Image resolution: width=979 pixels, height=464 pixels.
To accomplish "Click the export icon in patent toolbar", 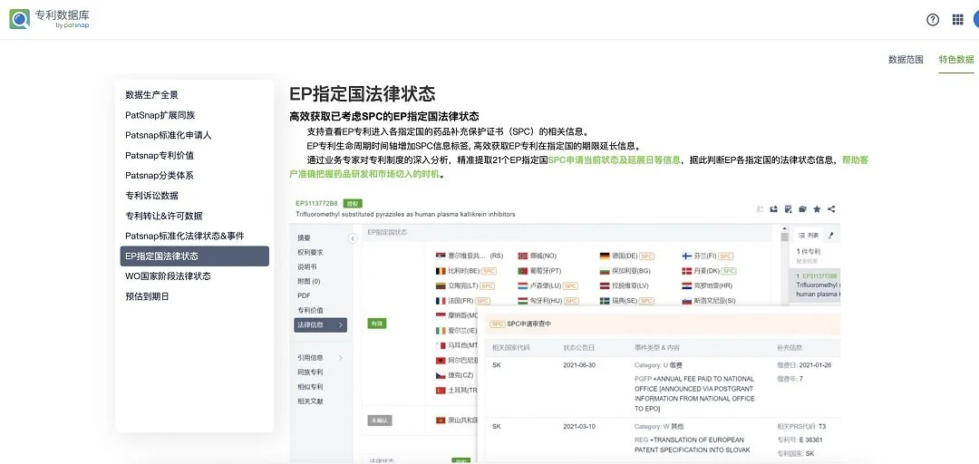I will click(x=774, y=209).
